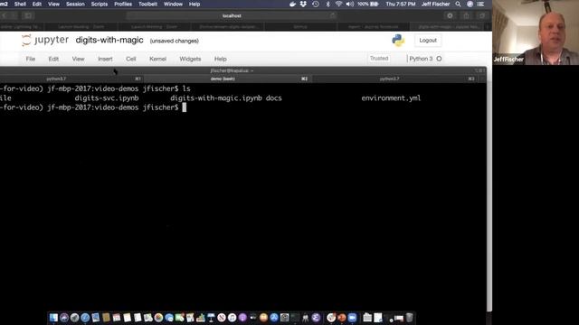Open the Toolbelt menu in the menu bar

(x=147, y=4)
